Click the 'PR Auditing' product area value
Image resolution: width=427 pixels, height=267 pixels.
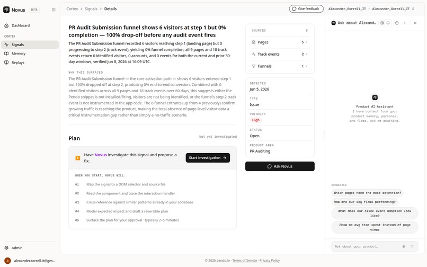pos(260,151)
